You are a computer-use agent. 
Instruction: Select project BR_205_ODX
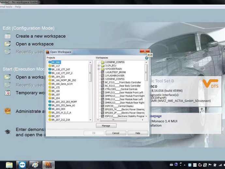58,109
